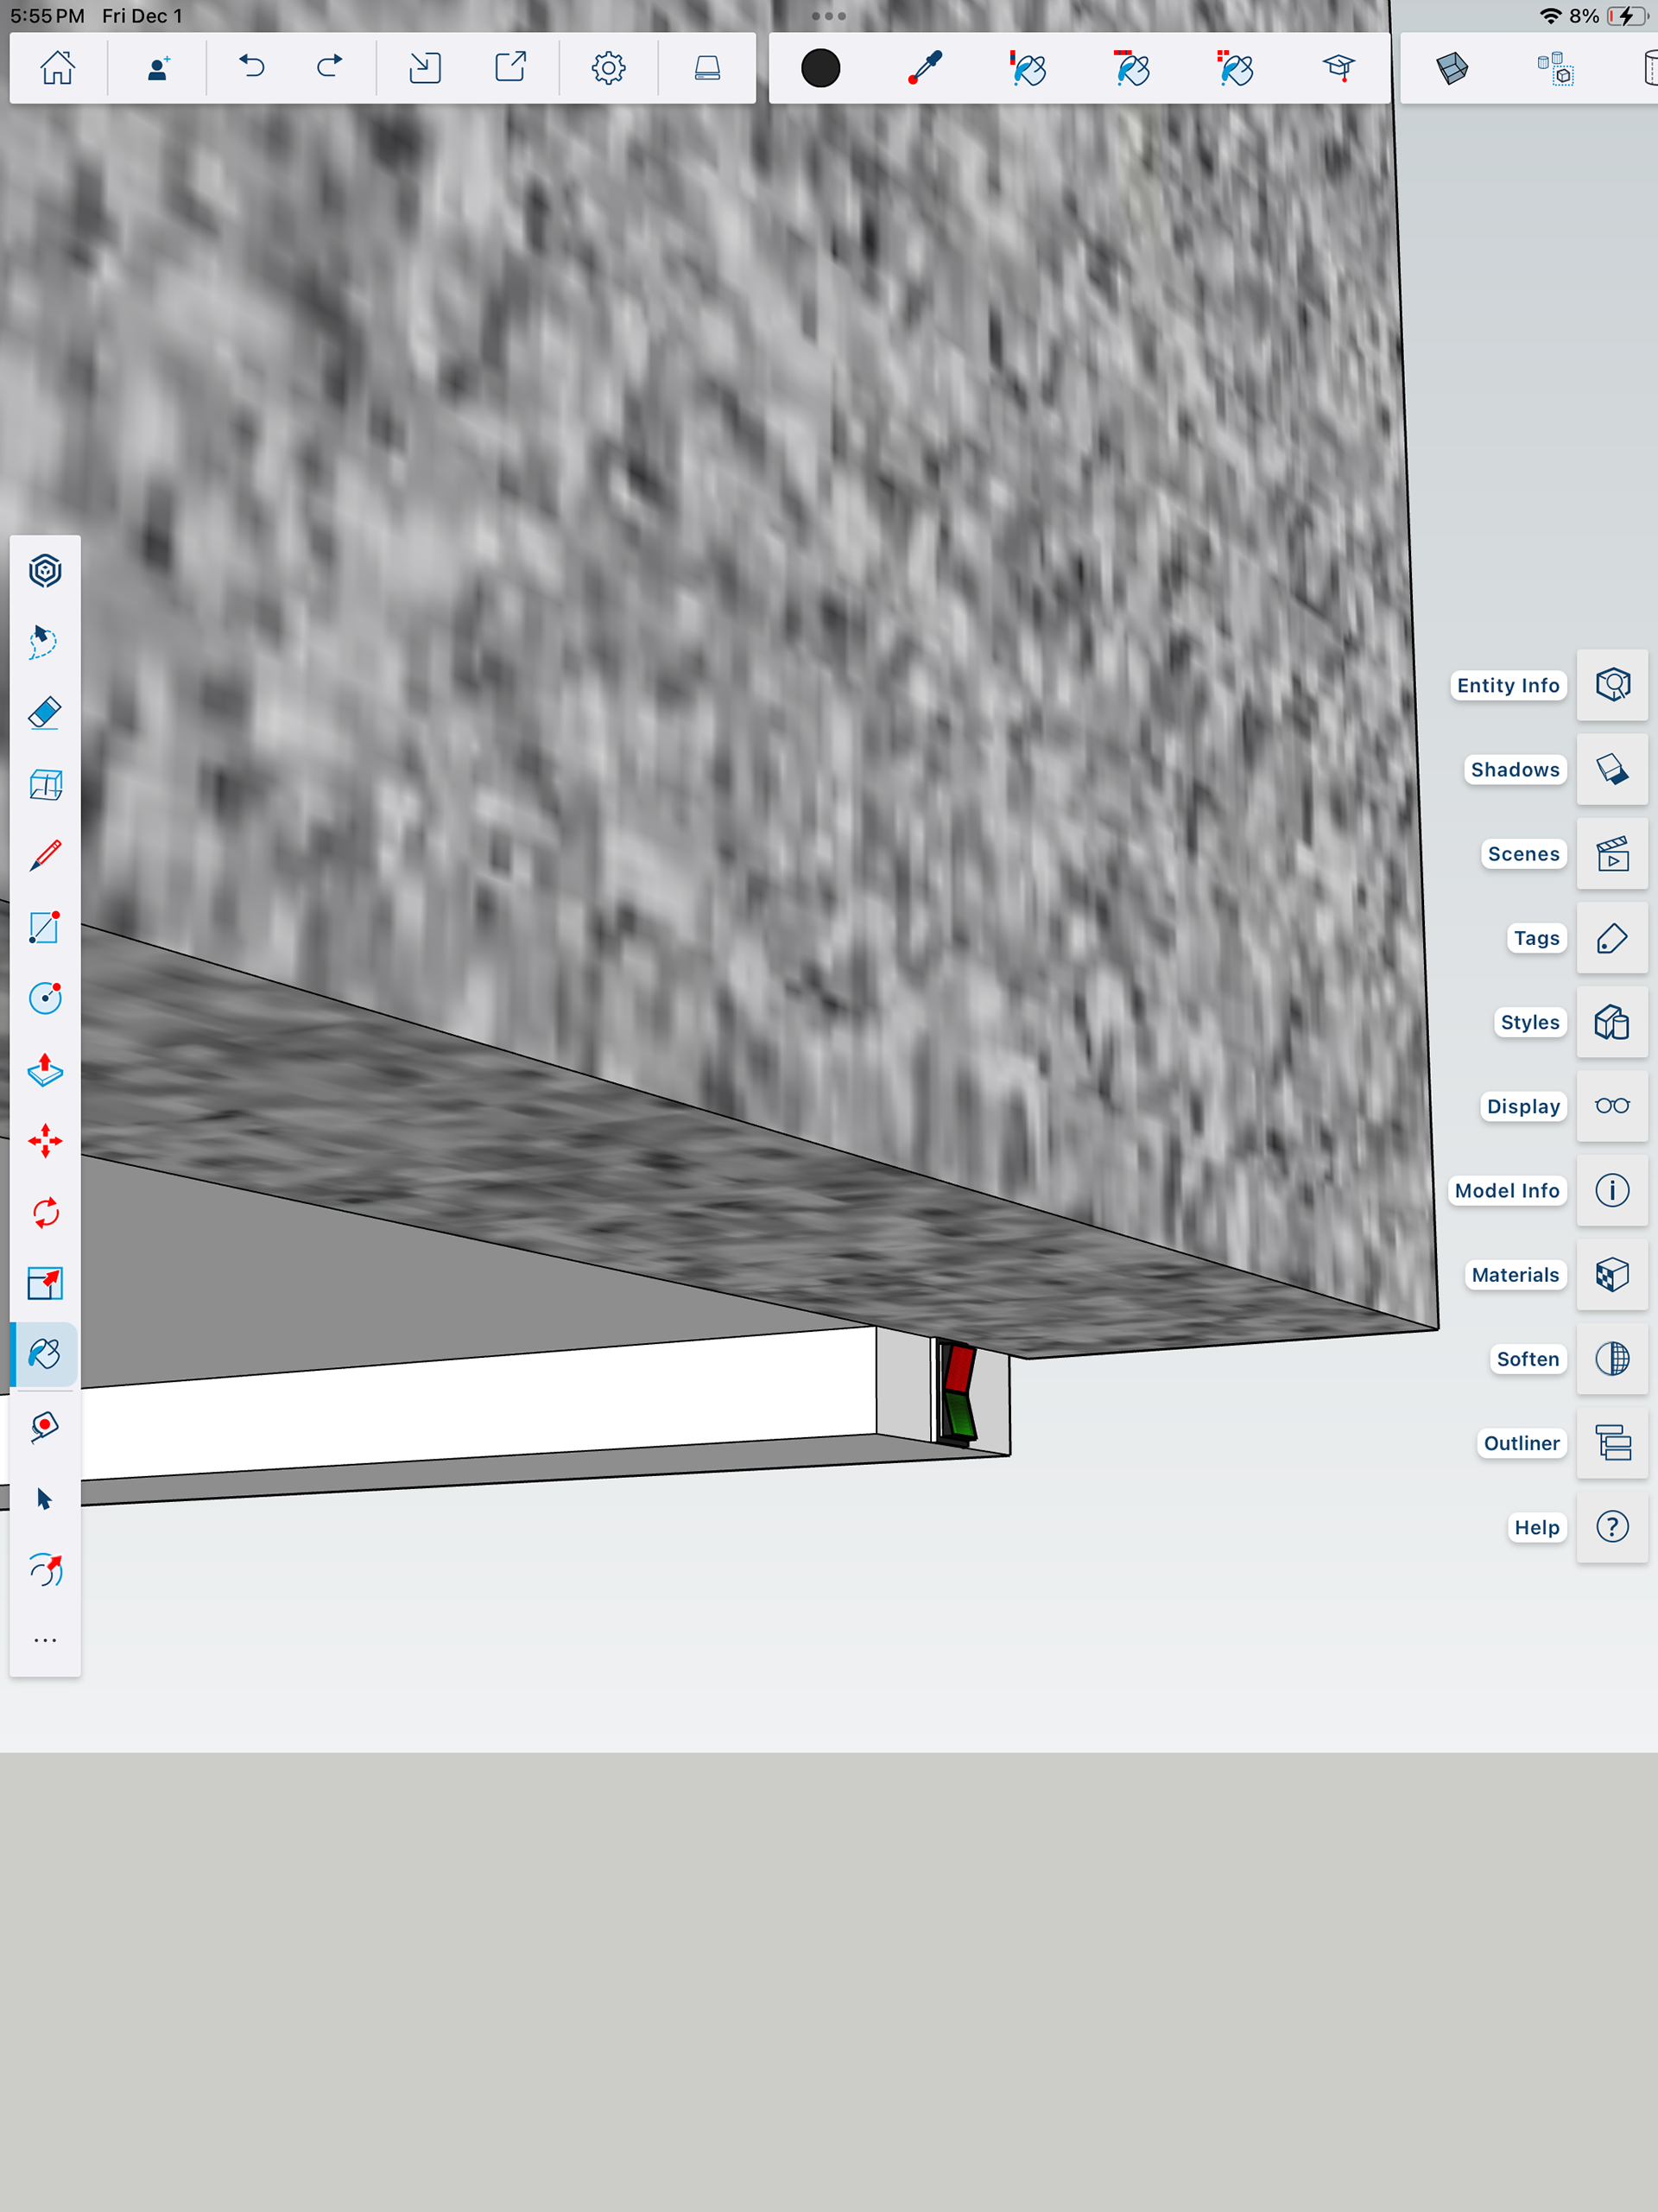
Task: Select the Pencil line tool
Action: (x=45, y=856)
